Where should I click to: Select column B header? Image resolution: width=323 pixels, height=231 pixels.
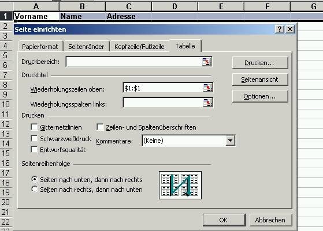tap(82, 6)
